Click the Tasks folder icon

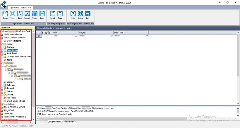point(5,60)
